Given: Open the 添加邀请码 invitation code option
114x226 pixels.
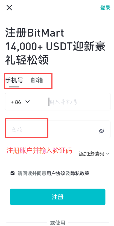Looking at the screenshot, I should 91,154.
